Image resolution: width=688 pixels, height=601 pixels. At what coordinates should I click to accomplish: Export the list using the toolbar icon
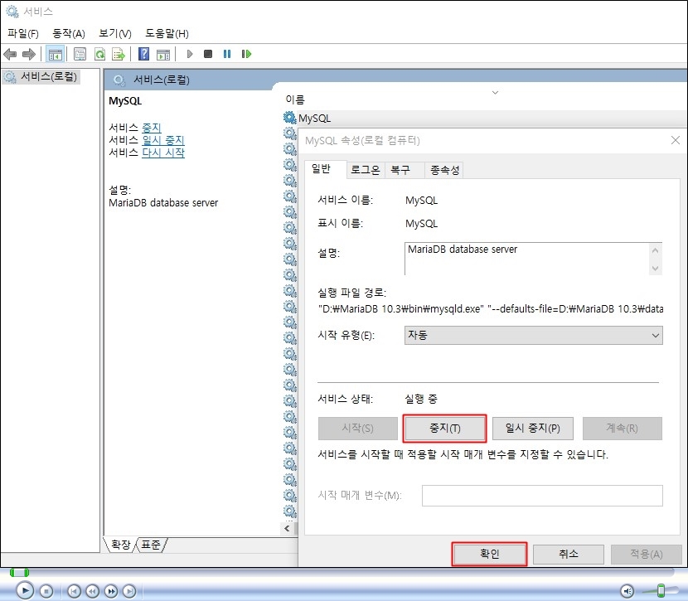[x=119, y=55]
